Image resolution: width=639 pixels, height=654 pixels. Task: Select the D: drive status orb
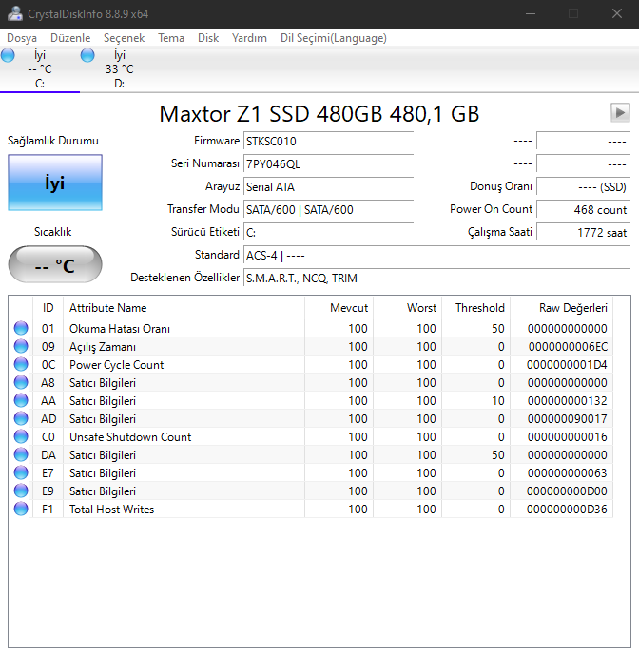pyautogui.click(x=88, y=57)
